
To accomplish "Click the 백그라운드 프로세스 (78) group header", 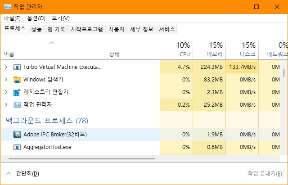I will [47, 121].
